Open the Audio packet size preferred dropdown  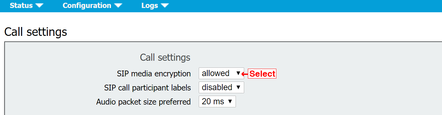(x=217, y=102)
